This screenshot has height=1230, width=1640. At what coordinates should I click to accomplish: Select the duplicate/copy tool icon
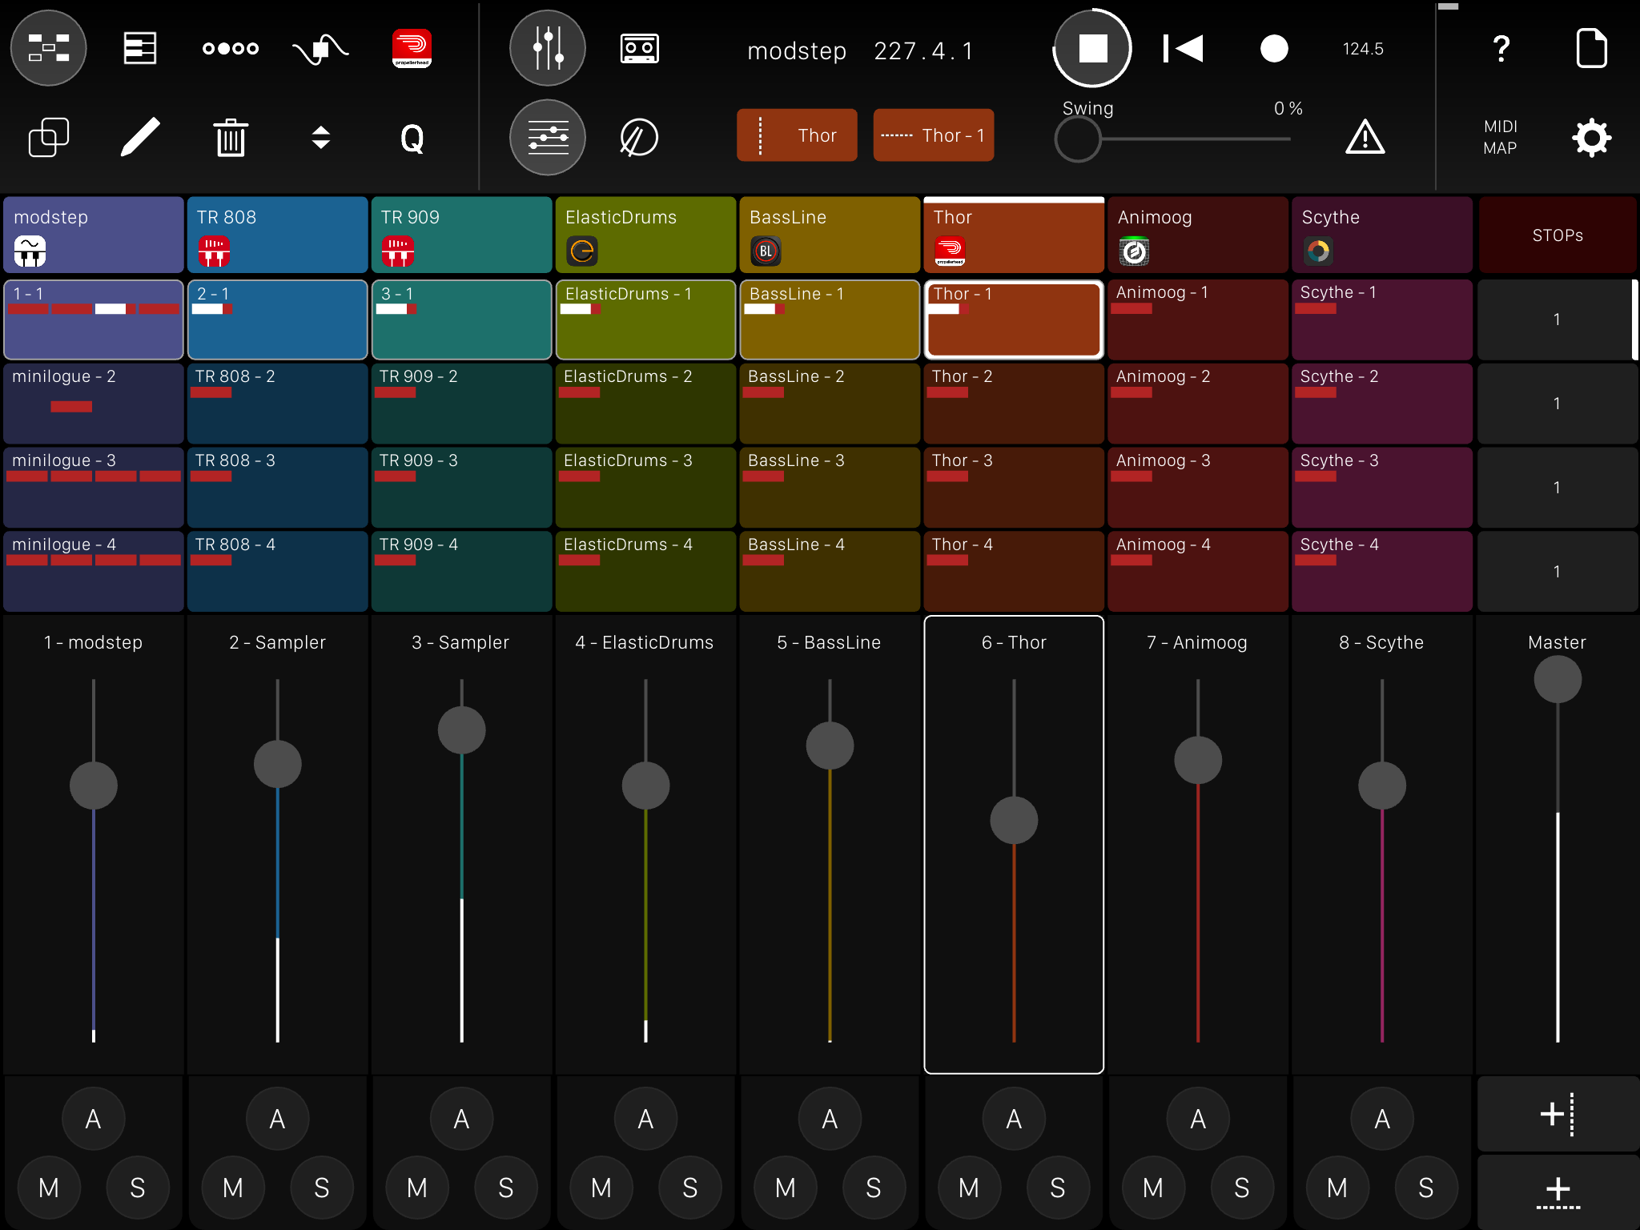coord(50,137)
